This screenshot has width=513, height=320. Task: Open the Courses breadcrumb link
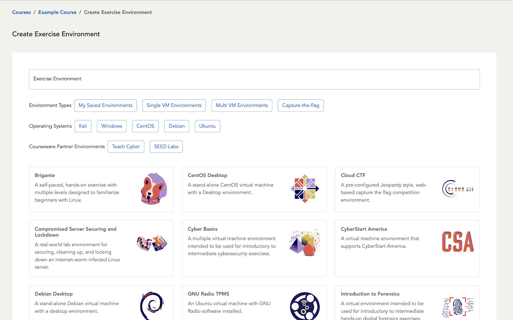(x=21, y=12)
